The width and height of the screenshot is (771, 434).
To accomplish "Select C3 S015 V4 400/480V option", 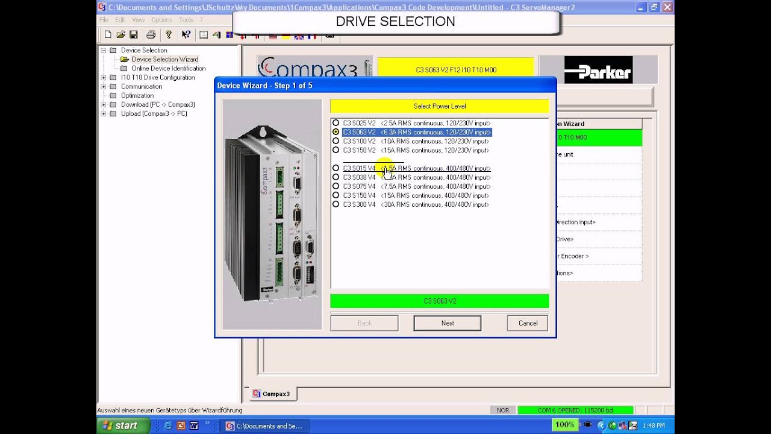I will click(336, 168).
